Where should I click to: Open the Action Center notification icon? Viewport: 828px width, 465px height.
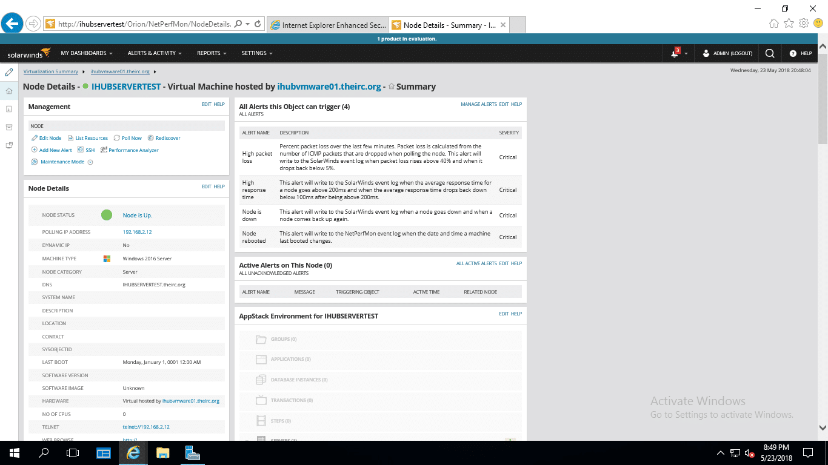(808, 452)
